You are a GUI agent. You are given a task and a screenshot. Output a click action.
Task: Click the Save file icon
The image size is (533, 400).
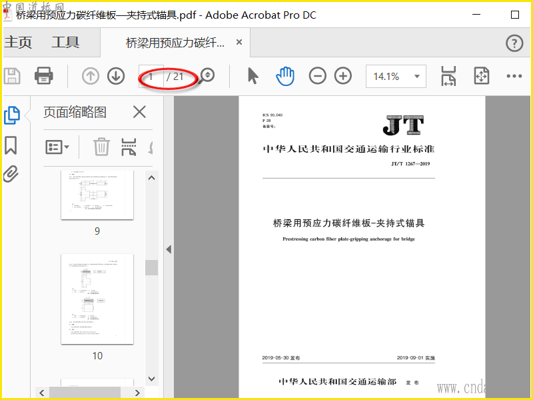point(12,76)
